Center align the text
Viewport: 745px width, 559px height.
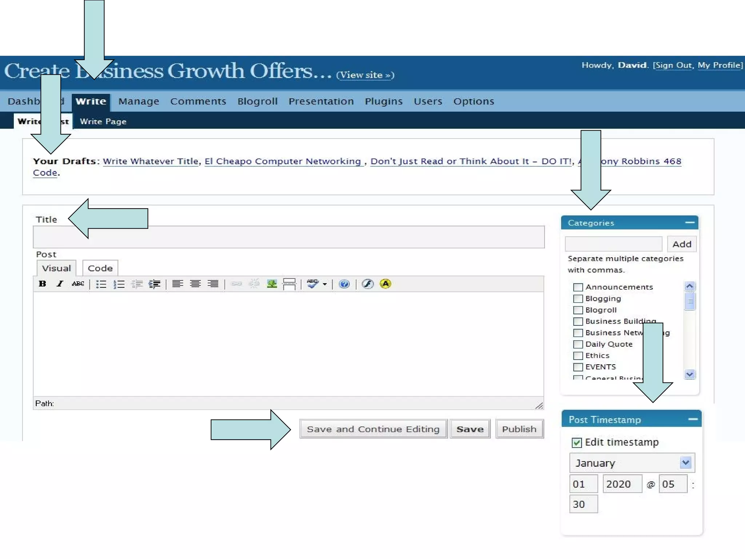click(x=195, y=284)
